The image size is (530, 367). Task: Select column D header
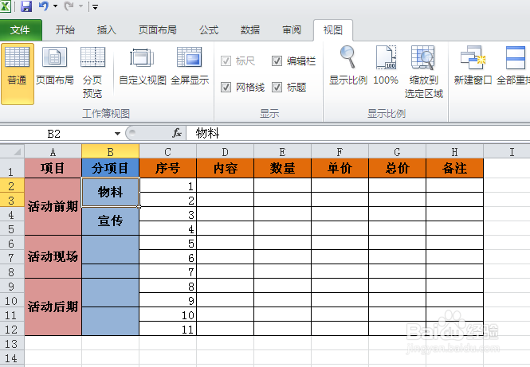tap(225, 151)
